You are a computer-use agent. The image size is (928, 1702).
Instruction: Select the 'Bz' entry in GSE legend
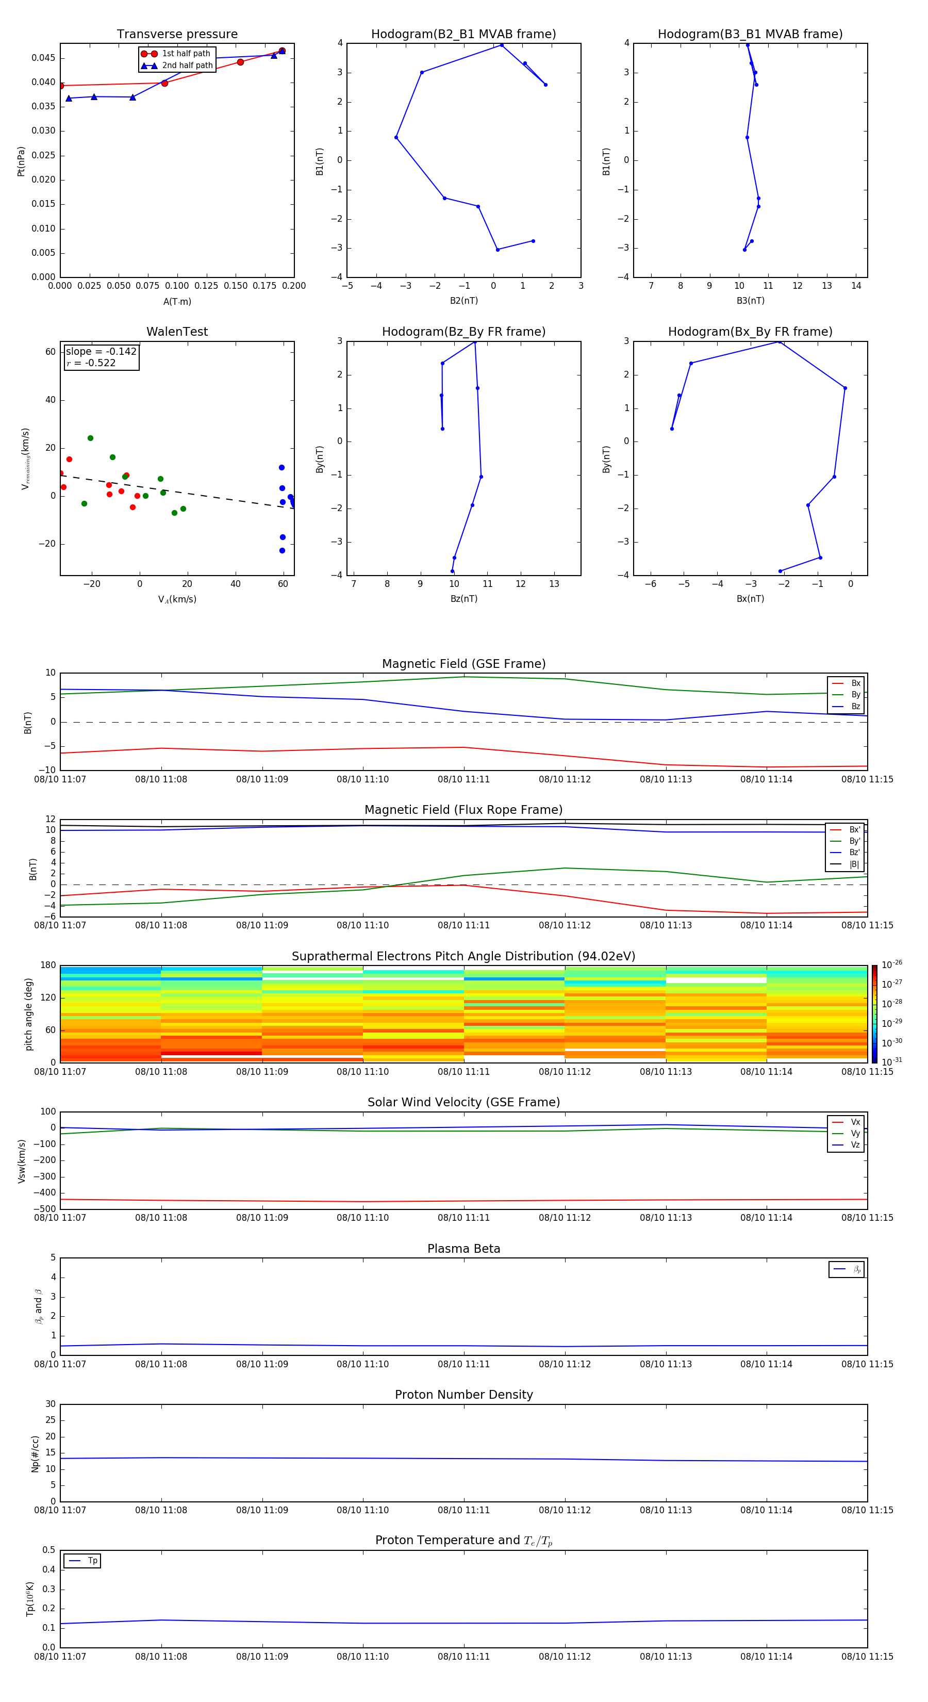pyautogui.click(x=846, y=706)
